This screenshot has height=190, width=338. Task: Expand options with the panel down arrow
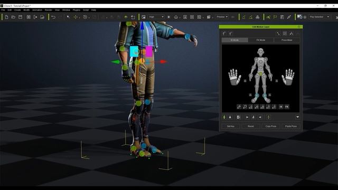click(x=297, y=117)
